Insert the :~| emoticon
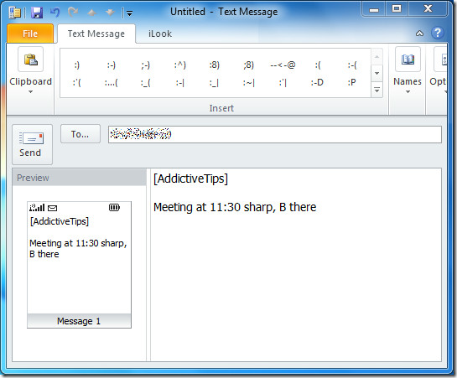The width and height of the screenshot is (457, 378). [248, 83]
